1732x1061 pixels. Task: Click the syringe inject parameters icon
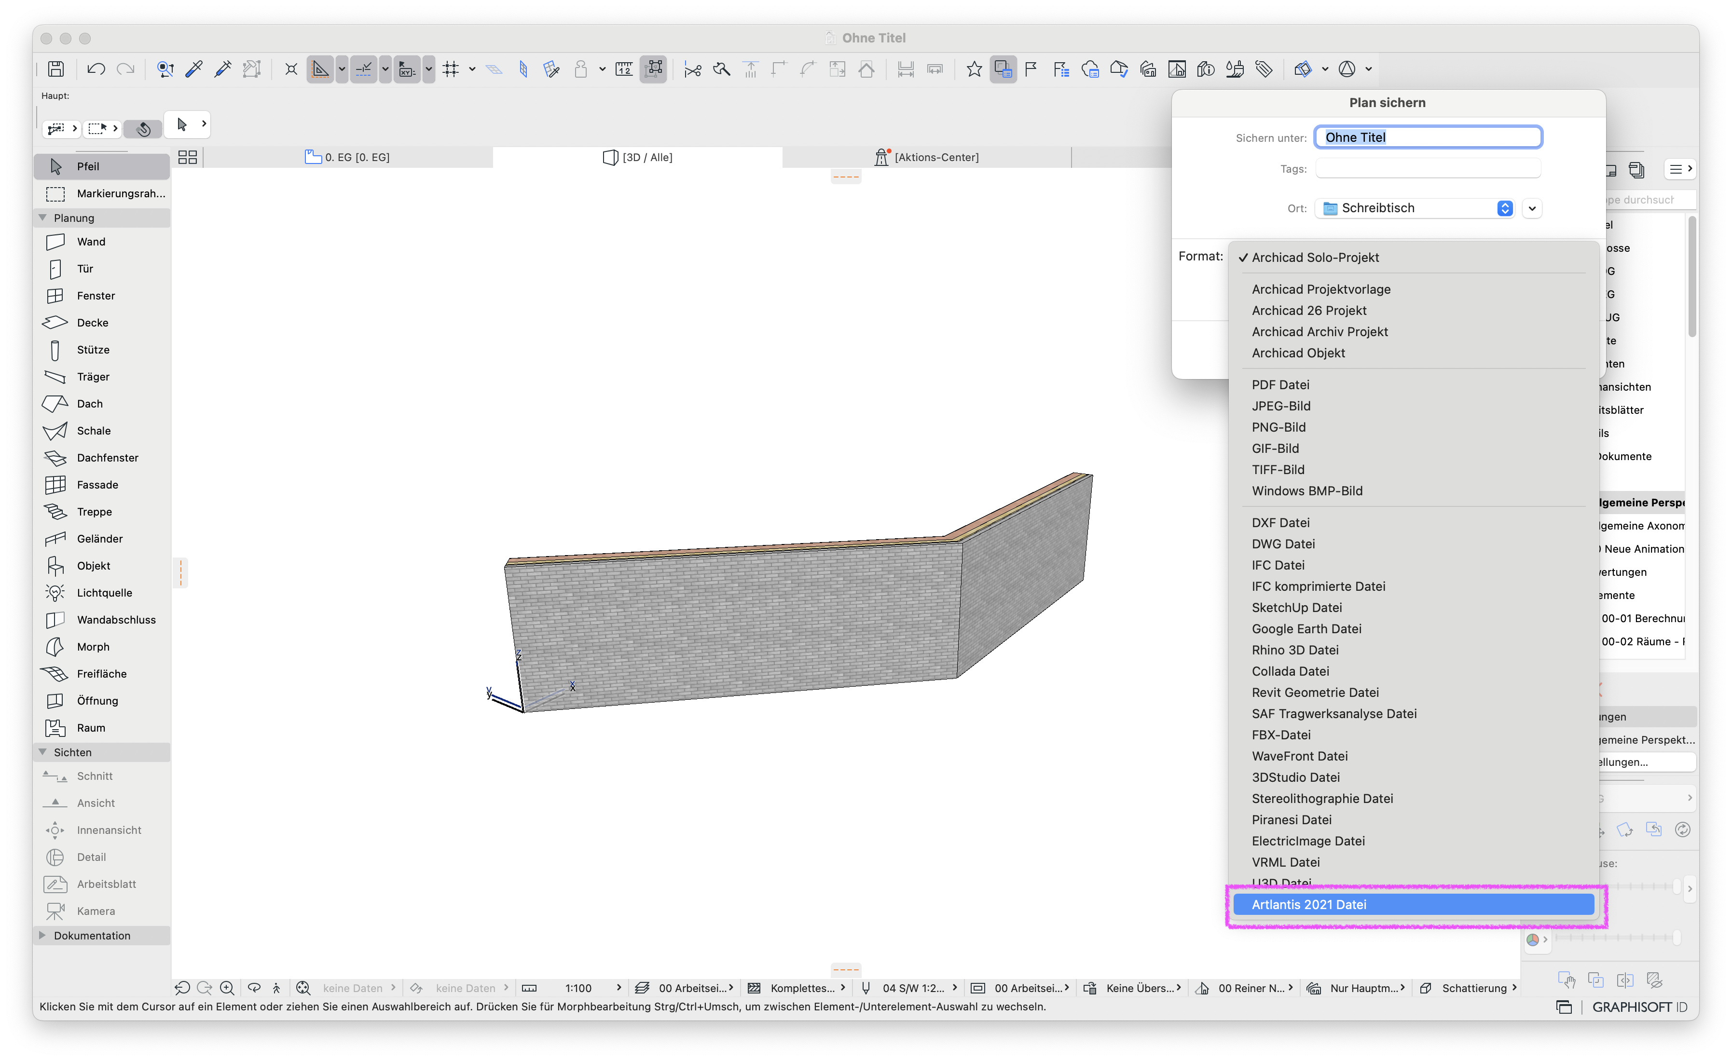223,69
